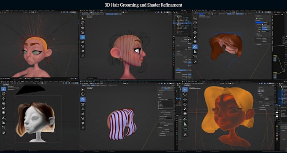Viewport: 287px width, 153px height.
Task: Activate the Move tool in the yellow-haired character window
Action: 185,99
